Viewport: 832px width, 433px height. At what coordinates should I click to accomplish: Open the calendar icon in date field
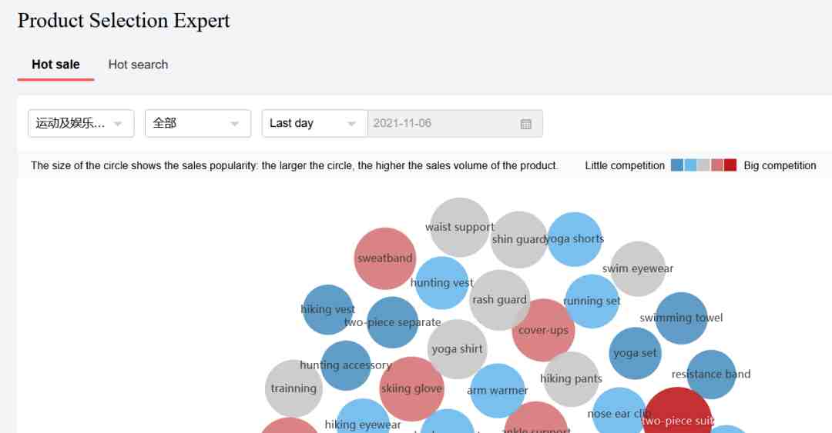coord(525,124)
